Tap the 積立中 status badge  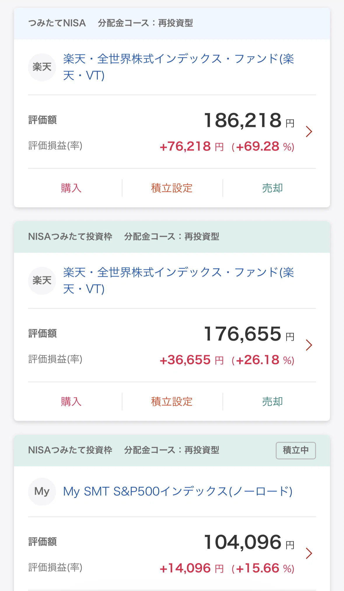tap(296, 450)
